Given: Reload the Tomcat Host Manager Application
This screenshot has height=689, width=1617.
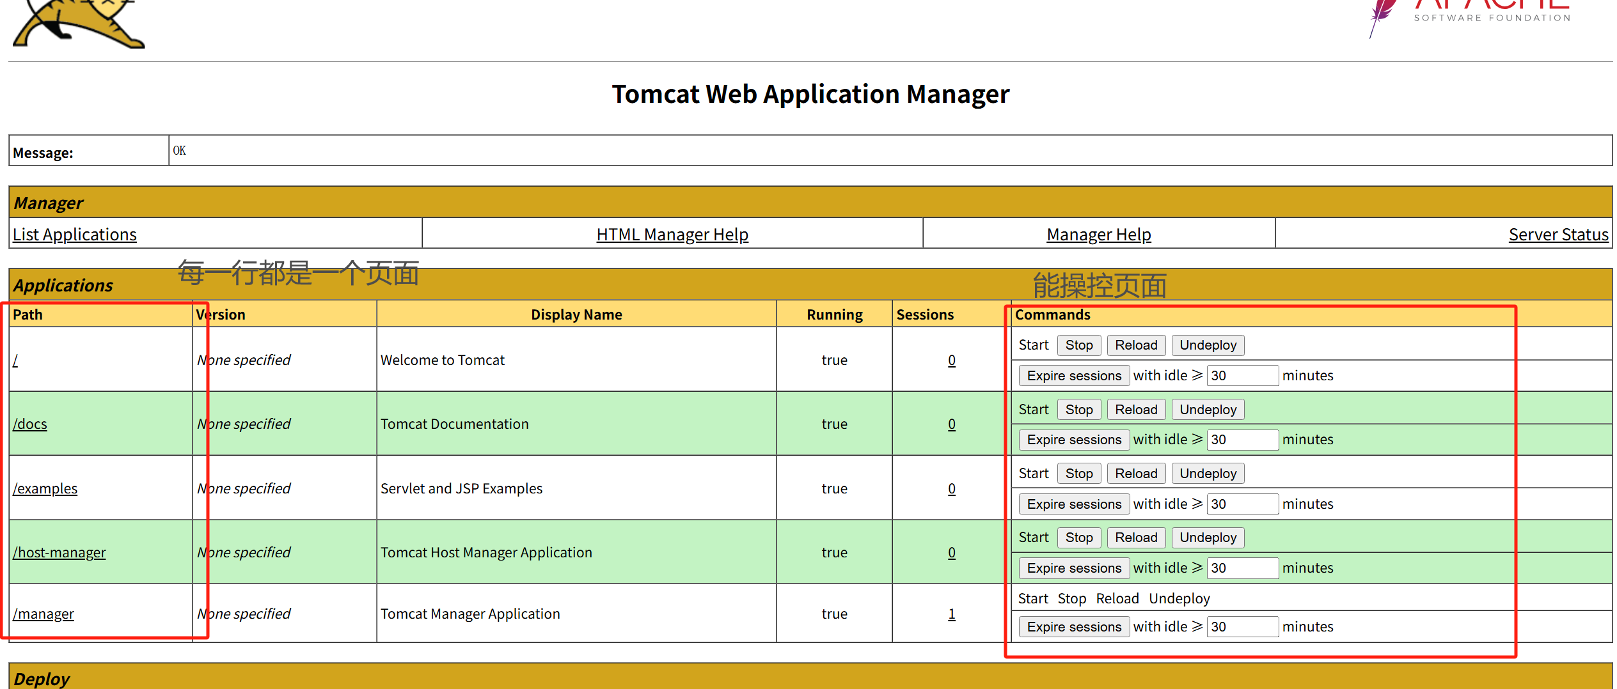Looking at the screenshot, I should [x=1136, y=538].
